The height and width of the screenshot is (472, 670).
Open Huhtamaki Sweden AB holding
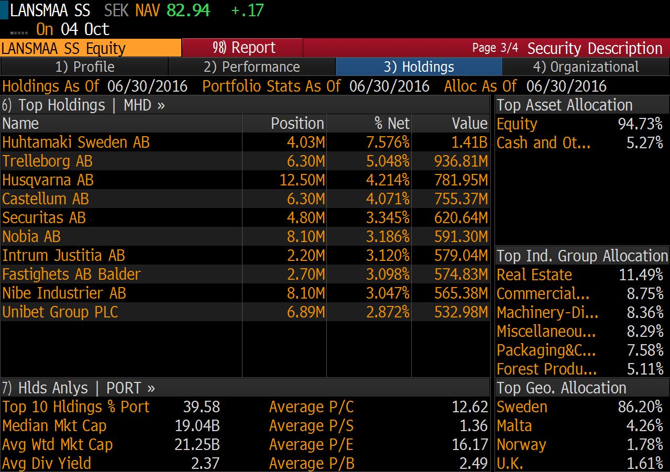coord(76,142)
